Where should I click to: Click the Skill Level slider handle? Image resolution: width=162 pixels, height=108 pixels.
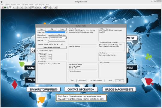[x=48, y=41]
